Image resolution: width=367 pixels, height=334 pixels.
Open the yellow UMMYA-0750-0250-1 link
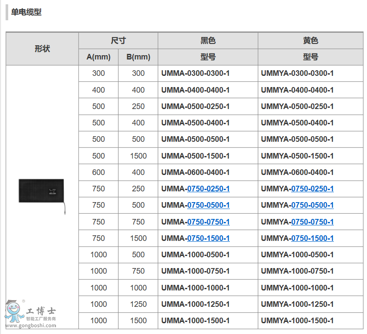312,189
